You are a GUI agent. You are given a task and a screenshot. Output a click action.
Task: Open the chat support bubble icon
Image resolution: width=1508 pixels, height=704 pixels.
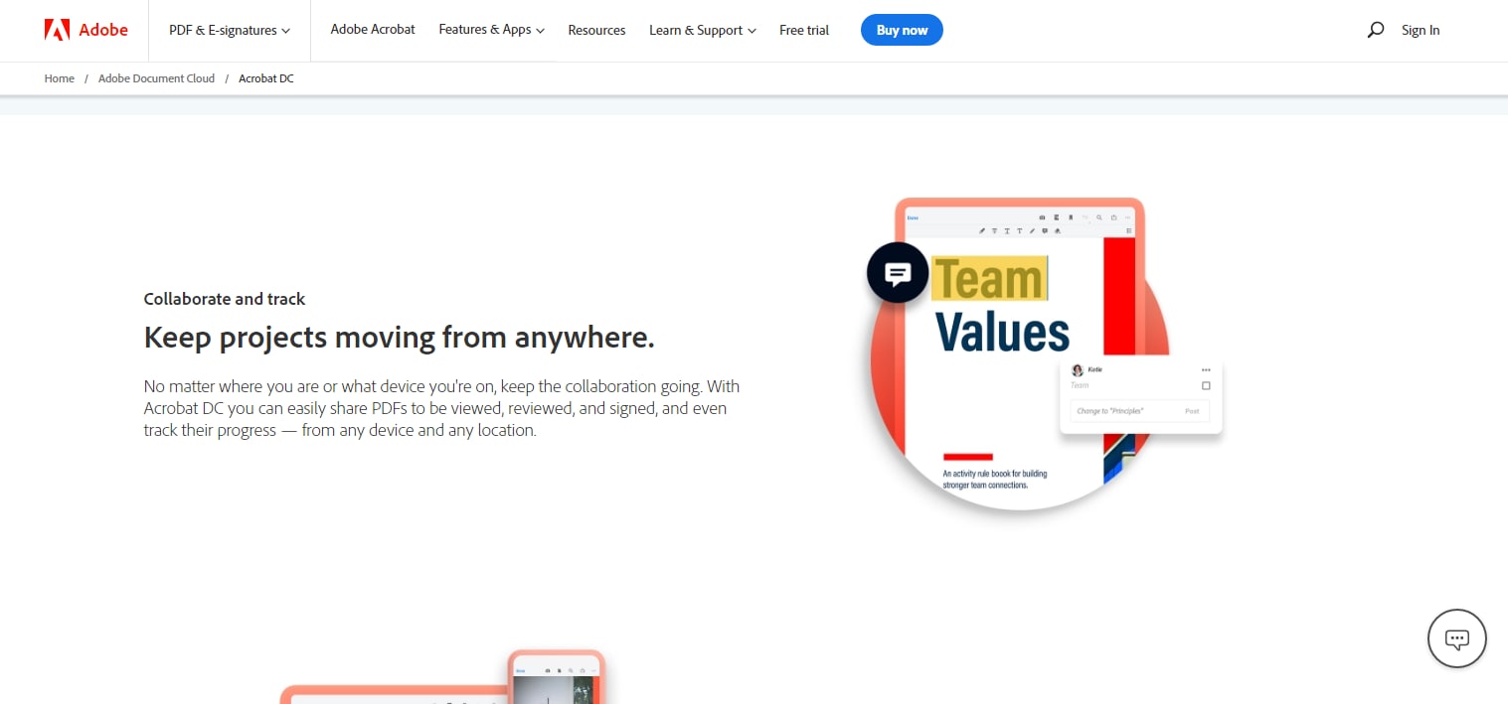pyautogui.click(x=1456, y=637)
